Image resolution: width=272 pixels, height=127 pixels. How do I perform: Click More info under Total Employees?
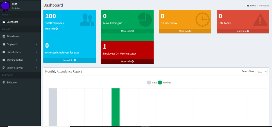[x=51, y=29]
